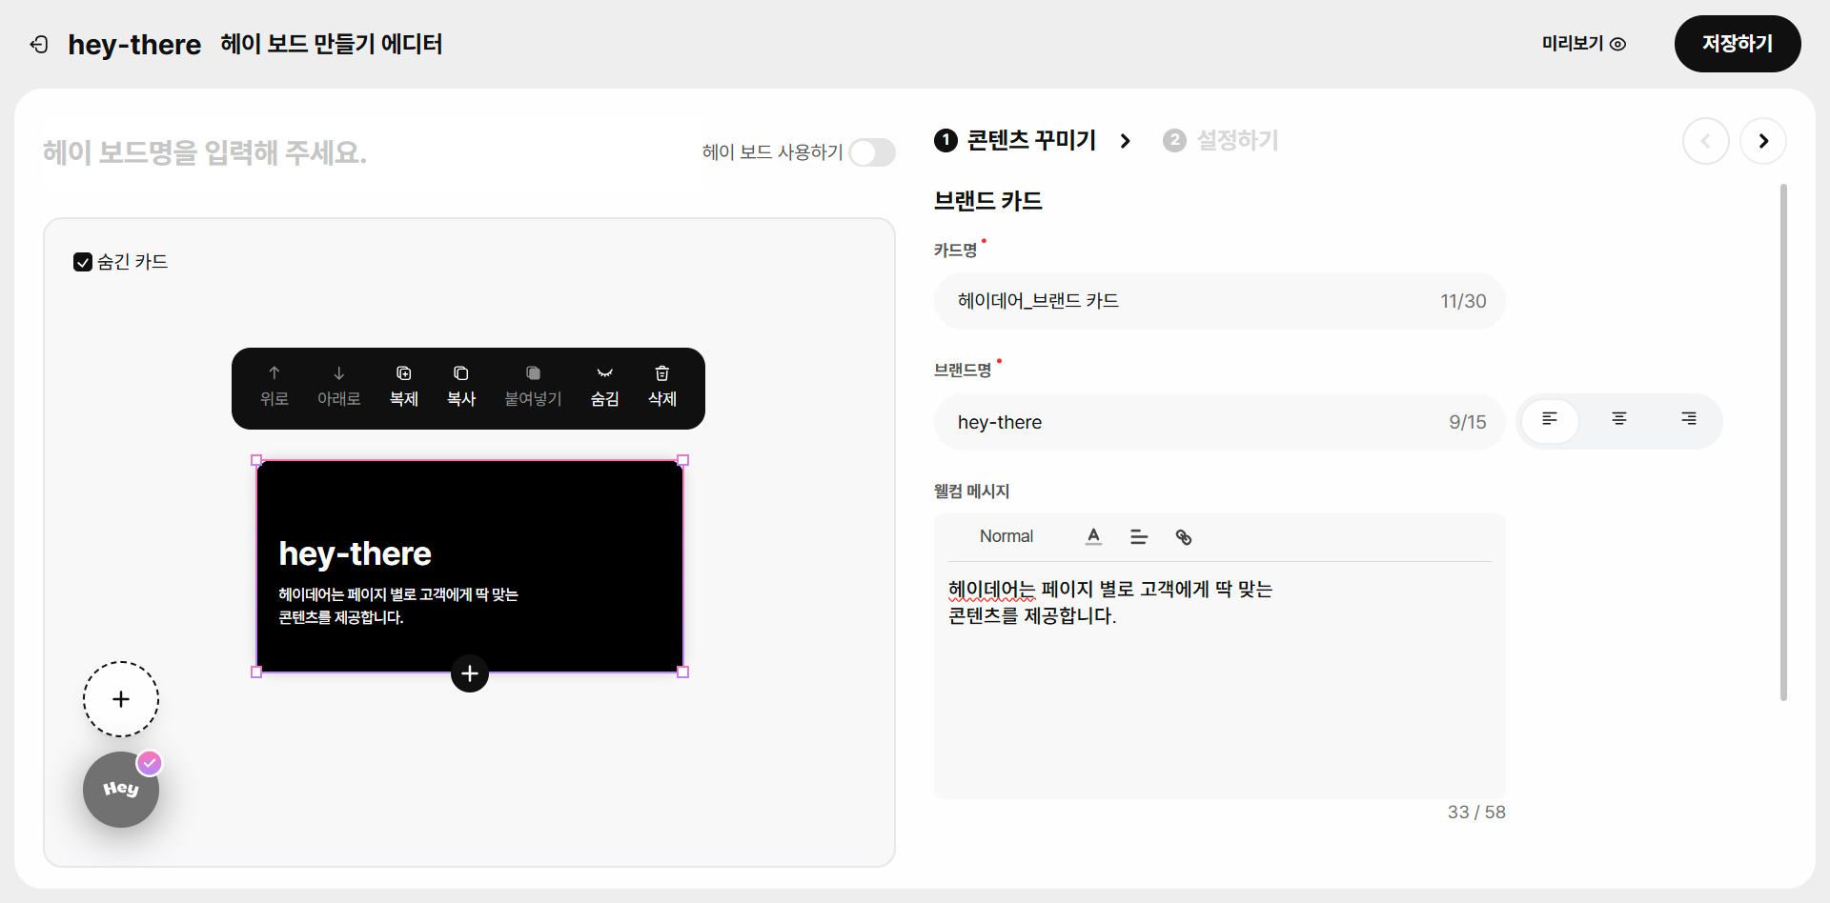Screen dimensions: 1830x903
Task: Open text color picker A icon
Action: pyautogui.click(x=1093, y=536)
